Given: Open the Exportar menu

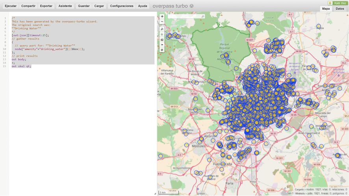Looking at the screenshot, I should click(46, 6).
